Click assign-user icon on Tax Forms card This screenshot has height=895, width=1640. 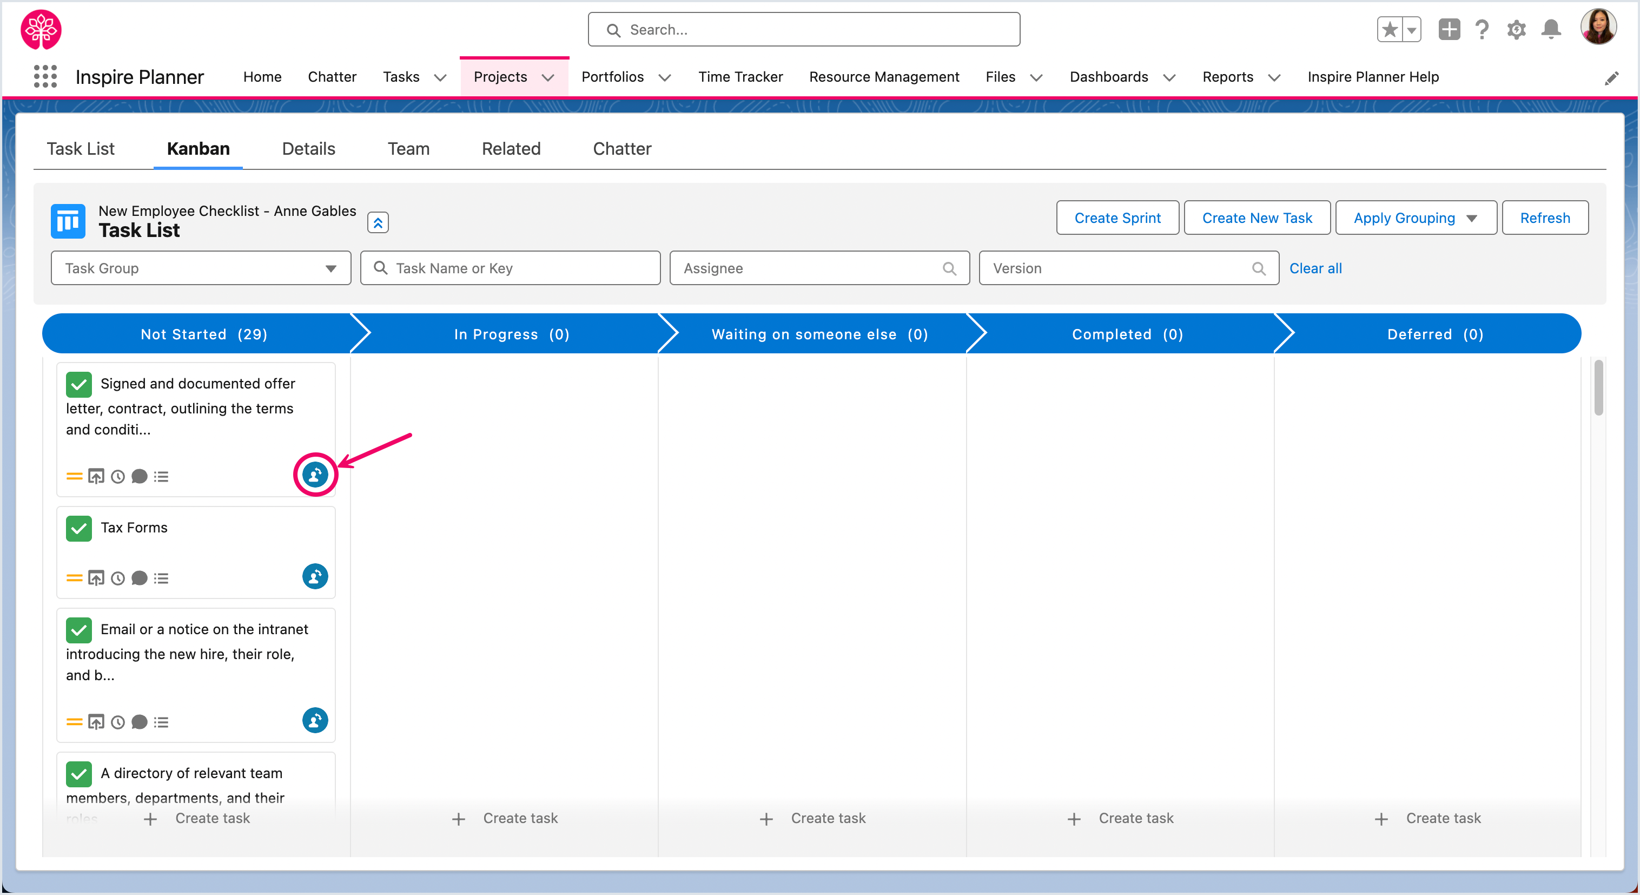click(x=315, y=576)
